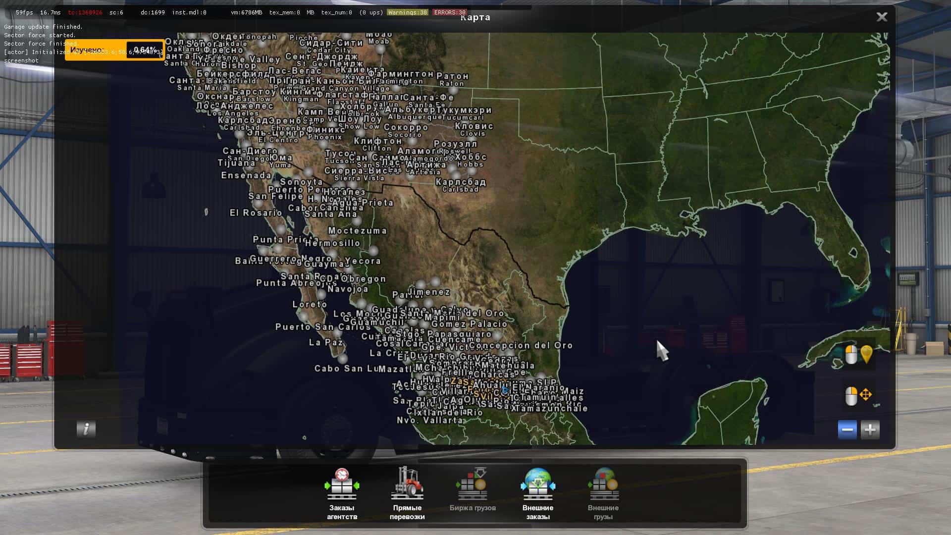Screen dimensions: 951x535
Task: Click La Paz city on map
Action: (x=326, y=342)
